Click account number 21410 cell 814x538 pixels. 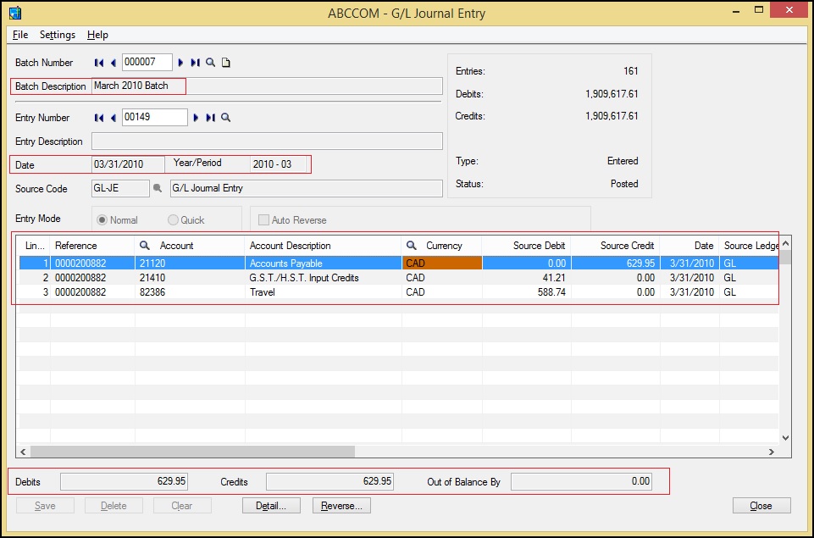pyautogui.click(x=190, y=278)
